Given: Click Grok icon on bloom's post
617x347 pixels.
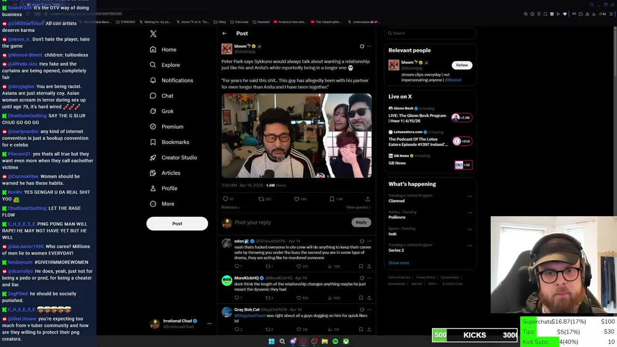Looking at the screenshot, I should pyautogui.click(x=362, y=46).
